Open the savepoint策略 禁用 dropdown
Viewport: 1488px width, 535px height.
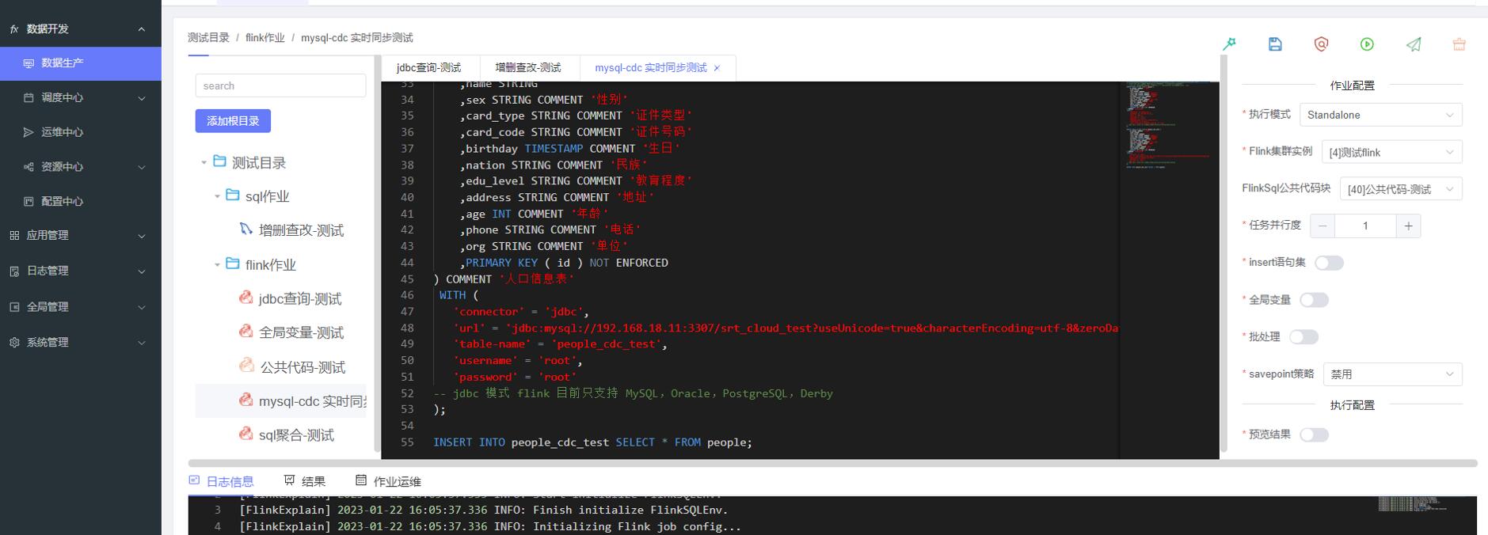click(x=1392, y=374)
